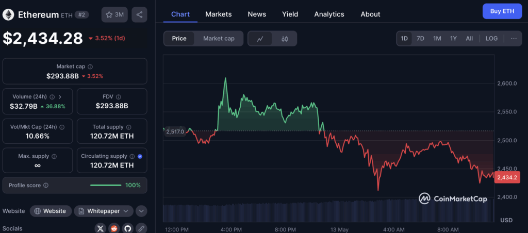Click the 2,600.0 price axis label
The height and width of the screenshot is (233, 528).
tap(507, 84)
